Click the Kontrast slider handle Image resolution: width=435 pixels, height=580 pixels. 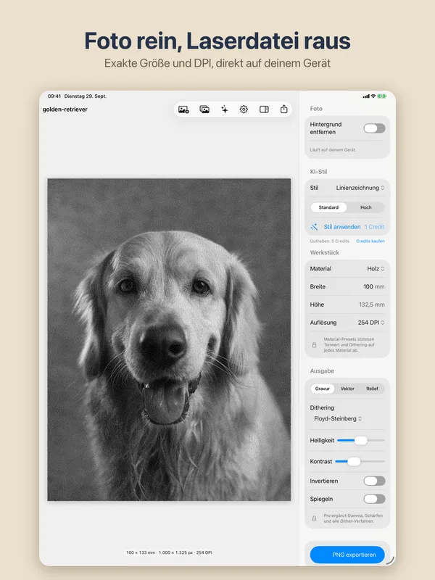point(354,462)
